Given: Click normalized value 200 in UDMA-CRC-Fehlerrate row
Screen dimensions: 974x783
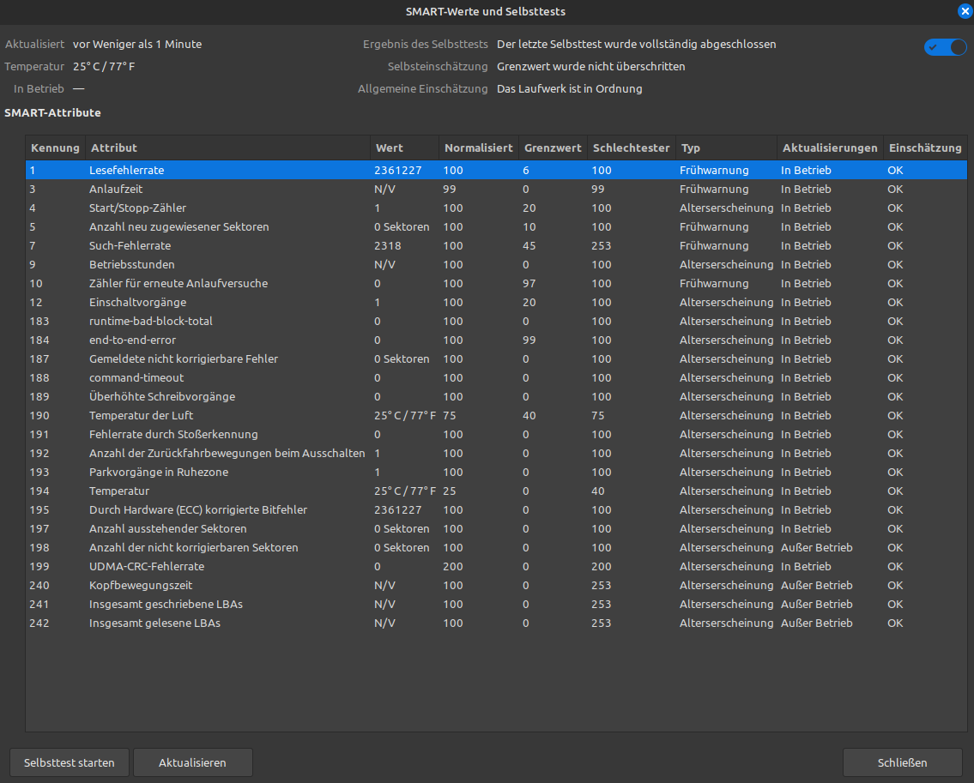Looking at the screenshot, I should coord(453,566).
